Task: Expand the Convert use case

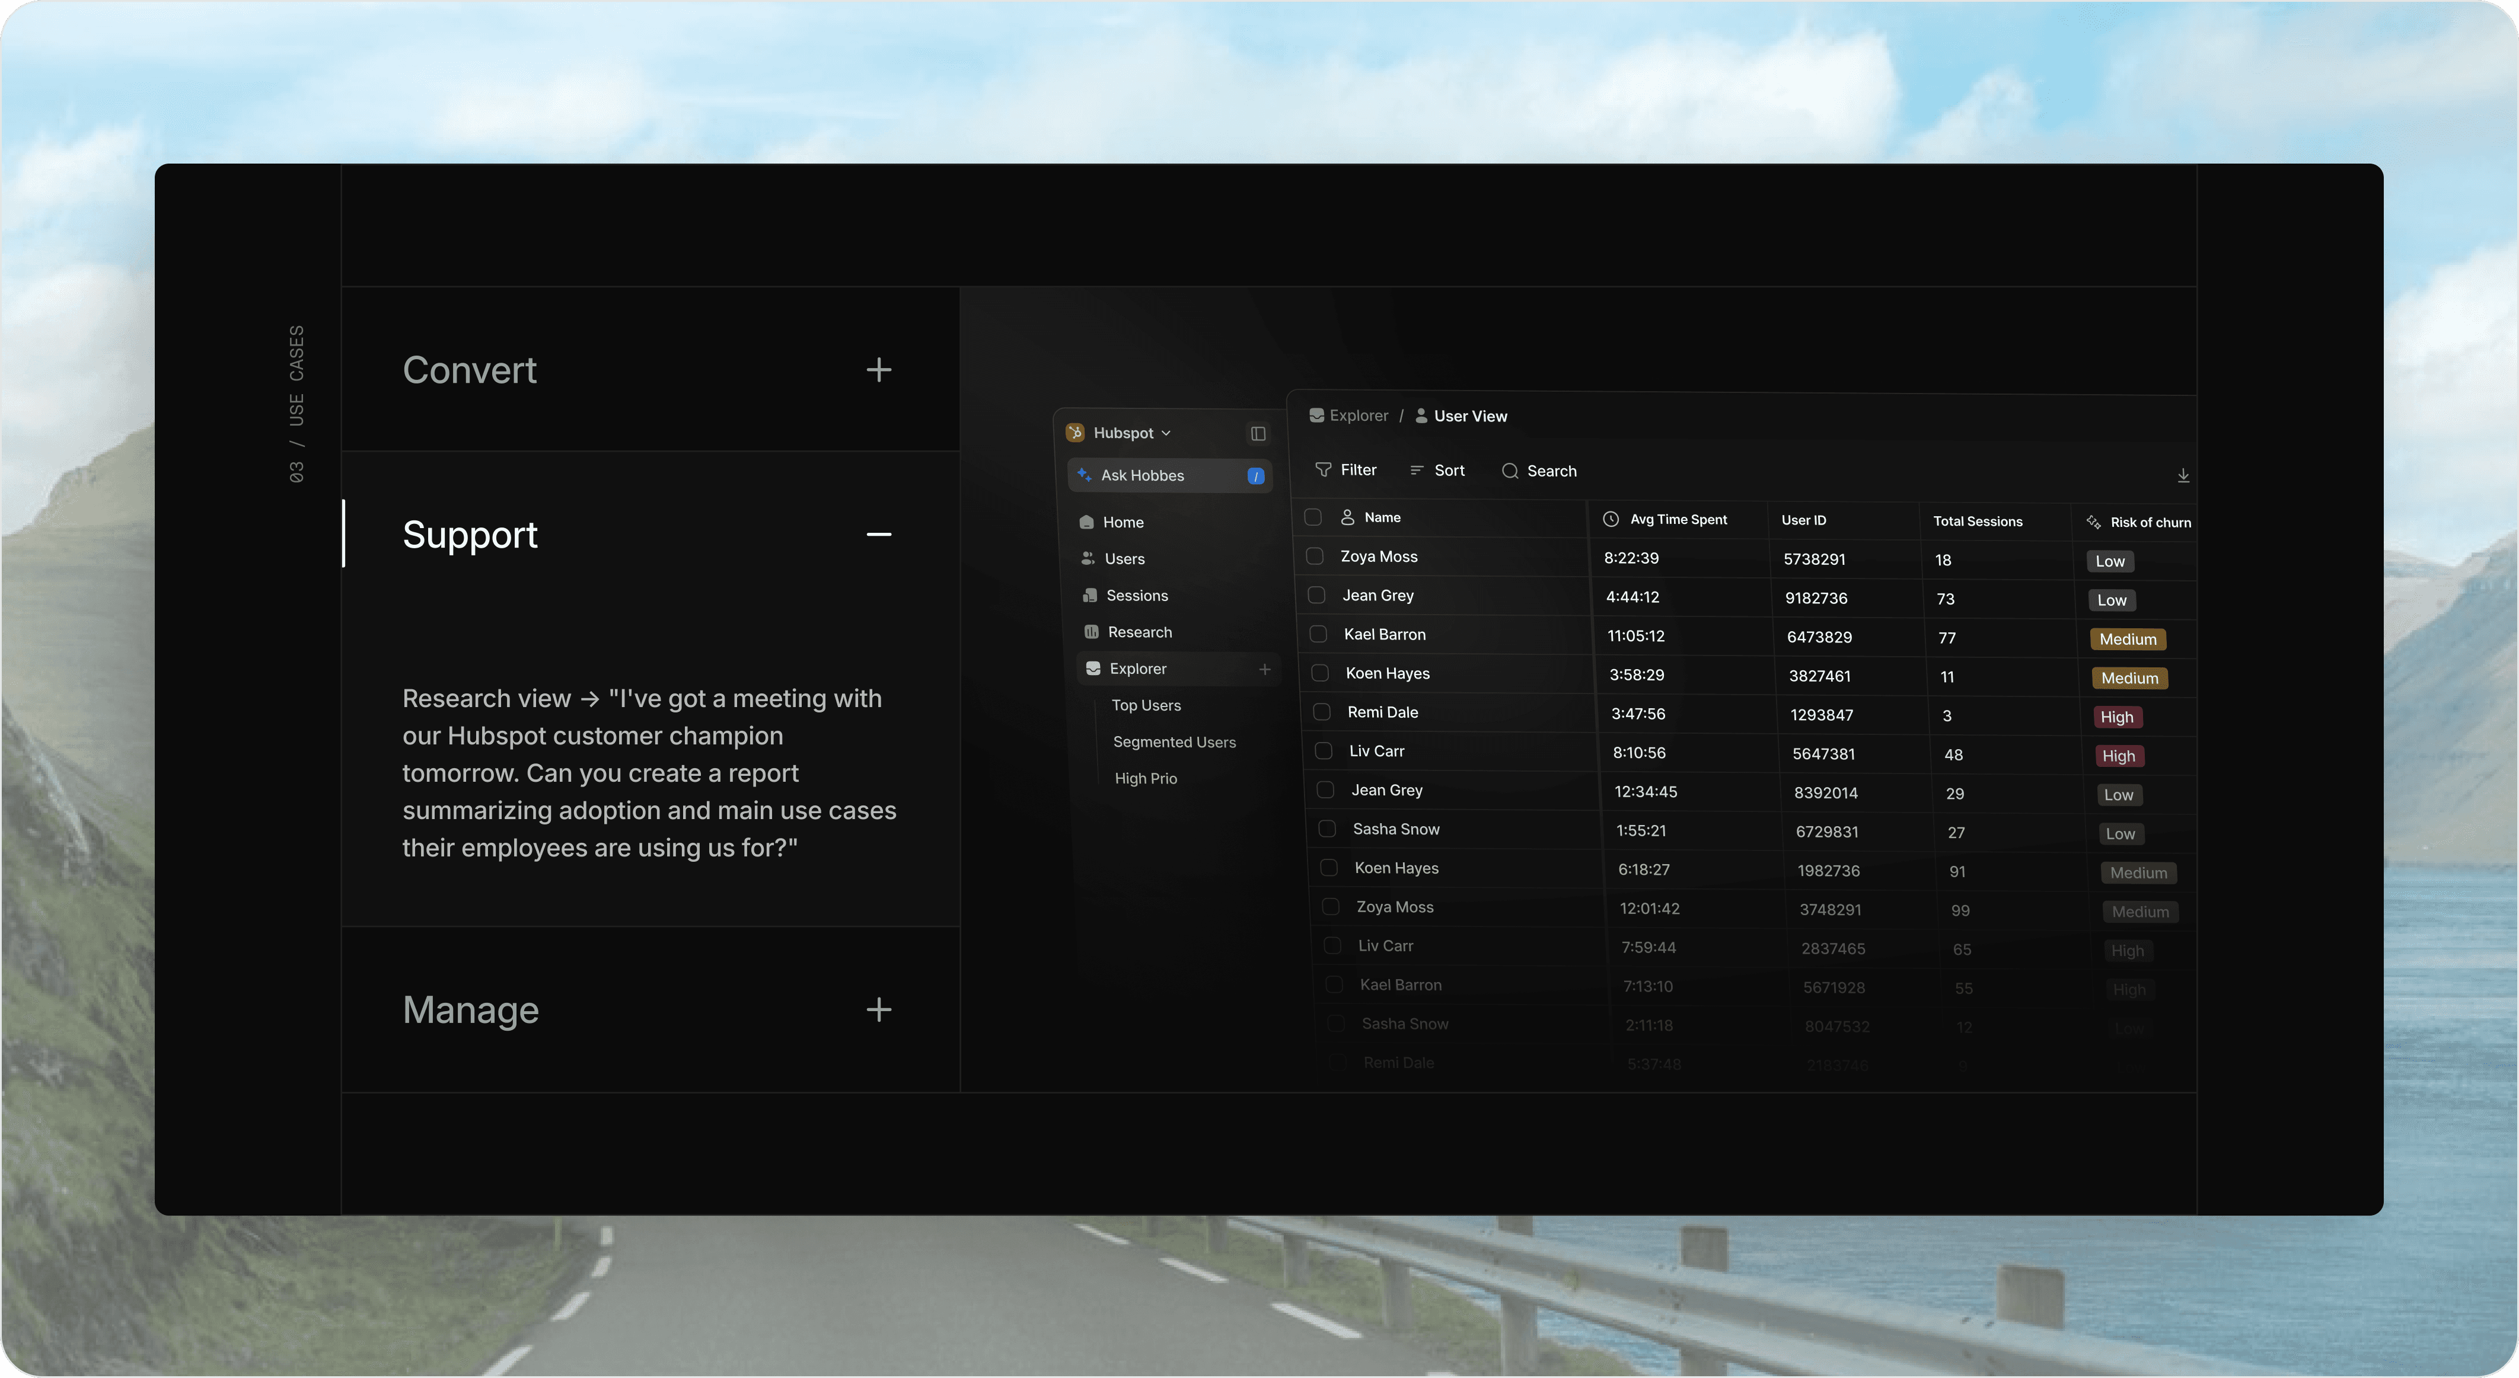Action: coord(878,369)
